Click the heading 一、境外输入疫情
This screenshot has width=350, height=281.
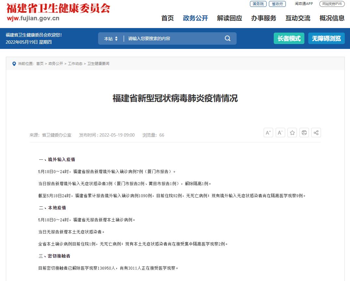(x=57, y=159)
